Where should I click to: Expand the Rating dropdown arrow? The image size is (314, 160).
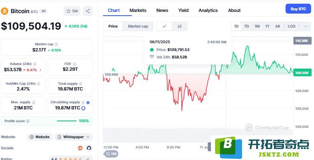coord(88,159)
